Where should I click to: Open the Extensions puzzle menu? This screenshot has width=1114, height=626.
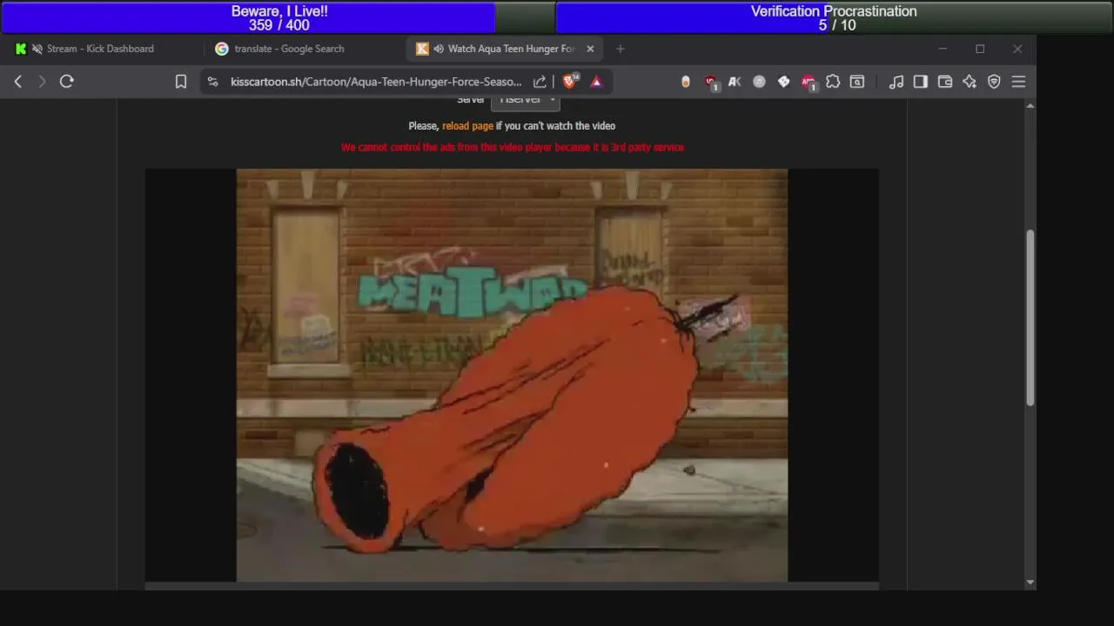pos(833,82)
